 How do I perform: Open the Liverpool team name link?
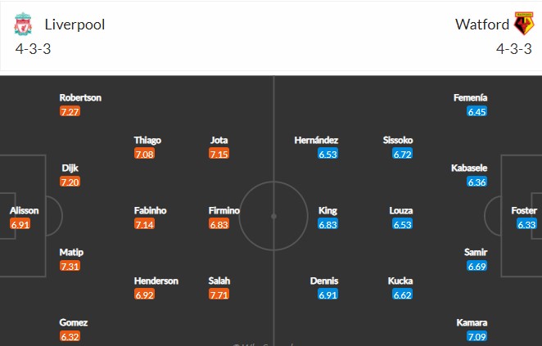[x=75, y=25]
